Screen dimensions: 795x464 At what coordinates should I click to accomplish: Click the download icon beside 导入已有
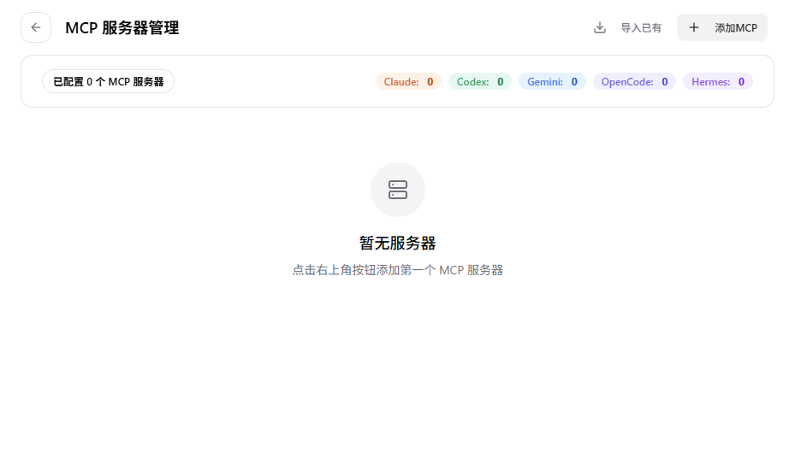(600, 27)
